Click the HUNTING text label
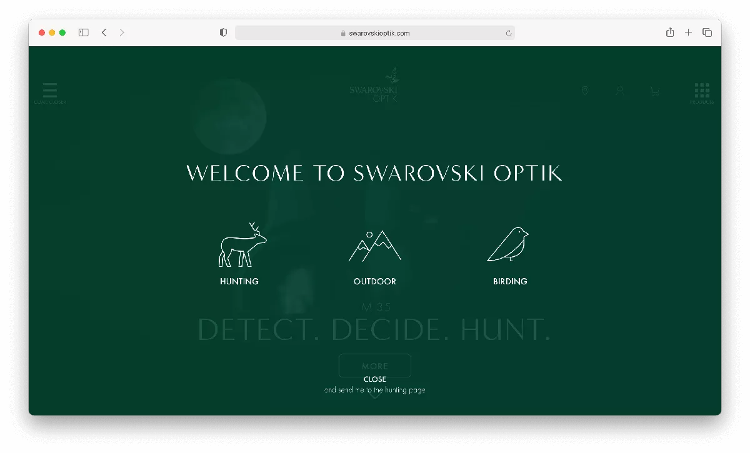The height and width of the screenshot is (453, 750). pos(239,282)
